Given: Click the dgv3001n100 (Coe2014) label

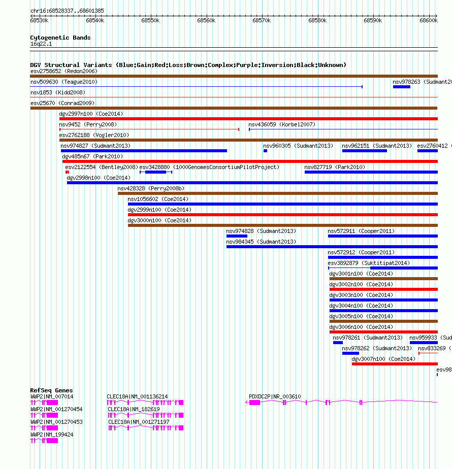Looking at the screenshot, I should [x=361, y=274].
